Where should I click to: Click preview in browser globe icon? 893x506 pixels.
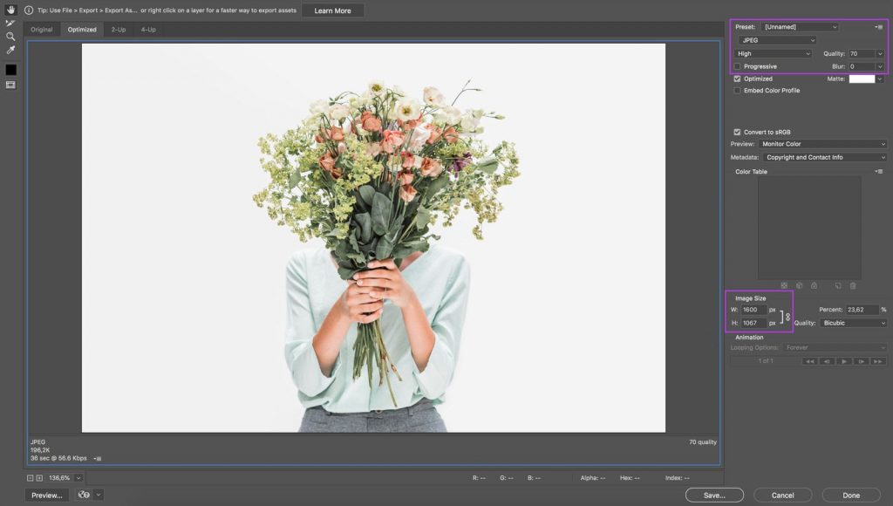pos(84,495)
